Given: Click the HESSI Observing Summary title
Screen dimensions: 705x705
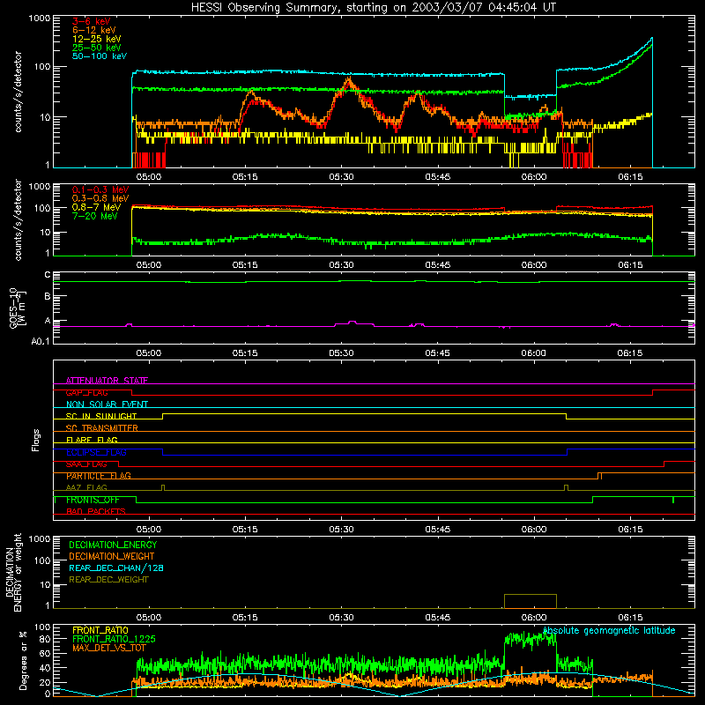Looking at the screenshot, I should [373, 8].
